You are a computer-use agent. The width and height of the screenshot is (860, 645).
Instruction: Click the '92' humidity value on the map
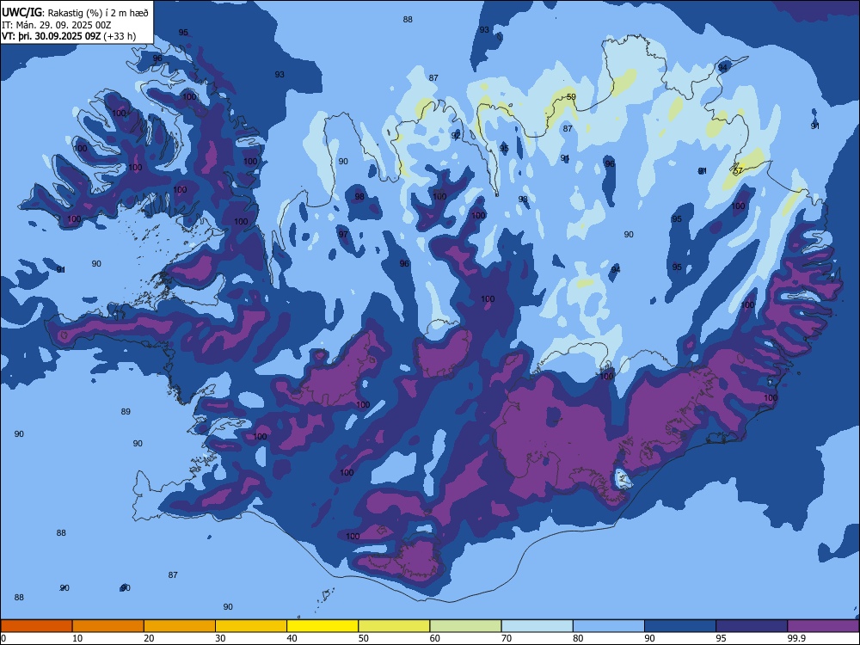click(456, 136)
